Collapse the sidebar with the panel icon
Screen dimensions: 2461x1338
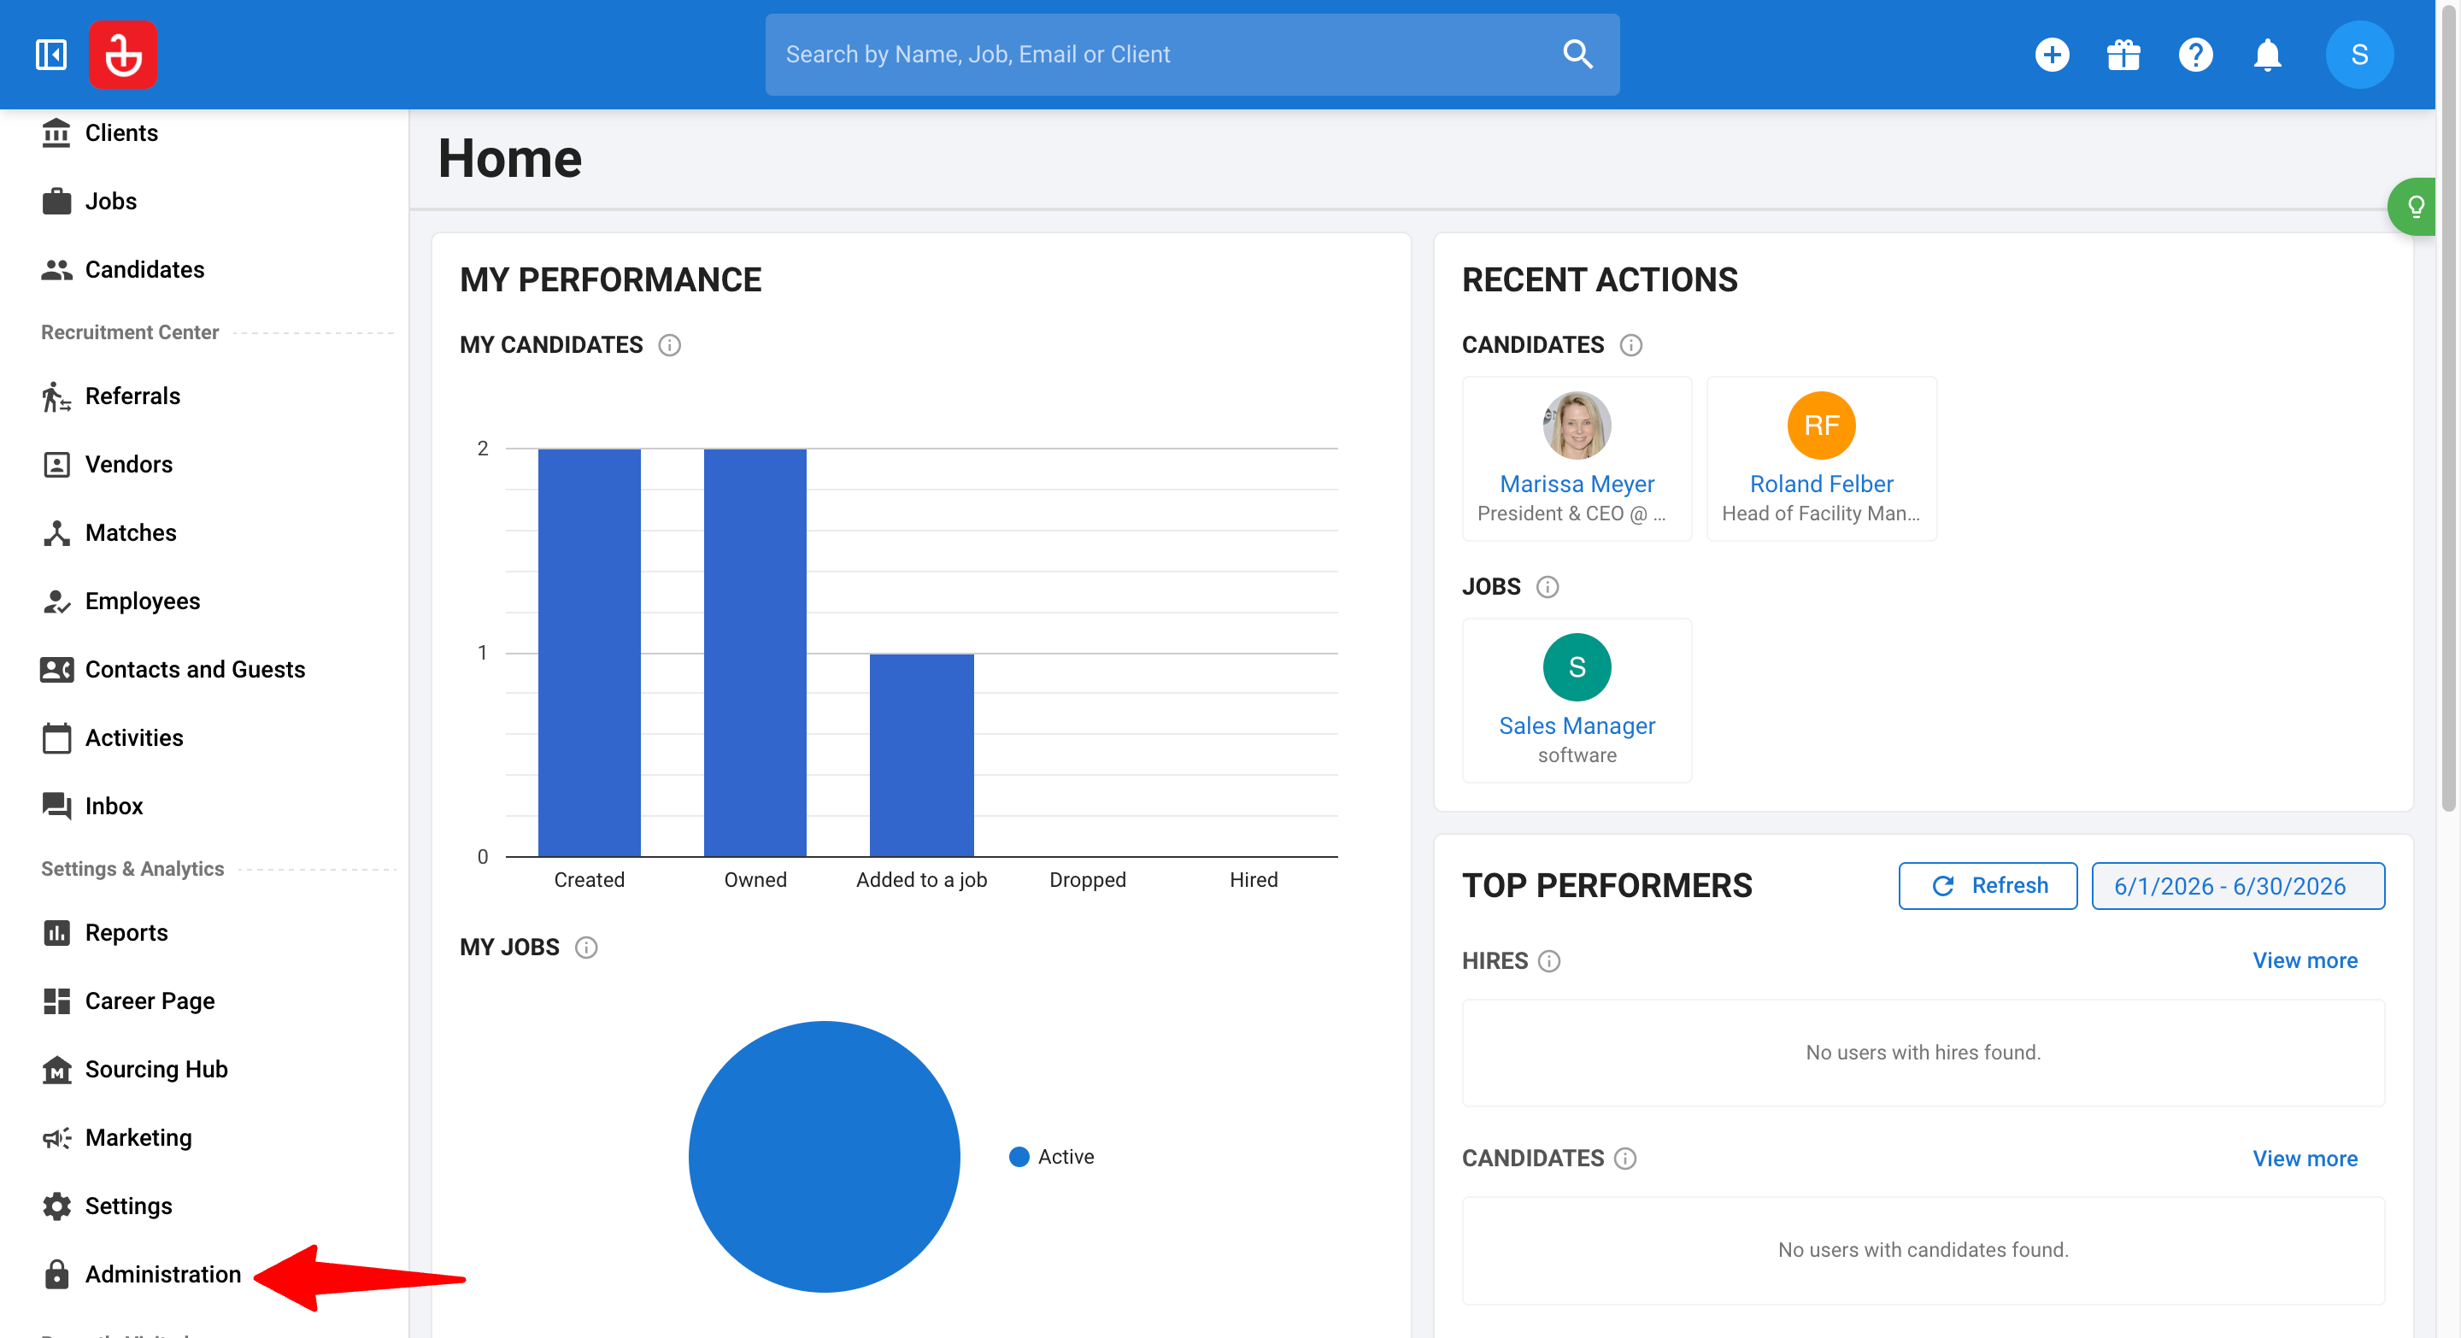[50, 55]
